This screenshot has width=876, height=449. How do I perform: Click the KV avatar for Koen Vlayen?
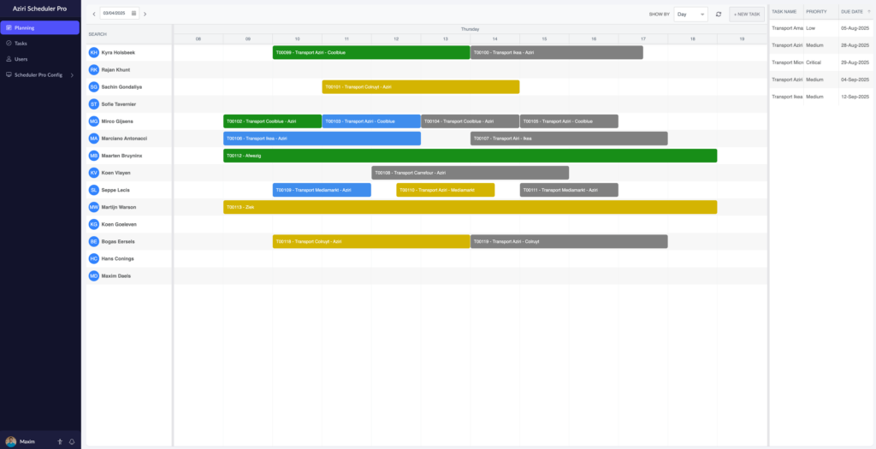coord(94,173)
